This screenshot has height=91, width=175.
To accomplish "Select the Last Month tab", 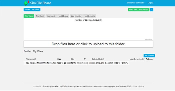I will tap(51, 16).
